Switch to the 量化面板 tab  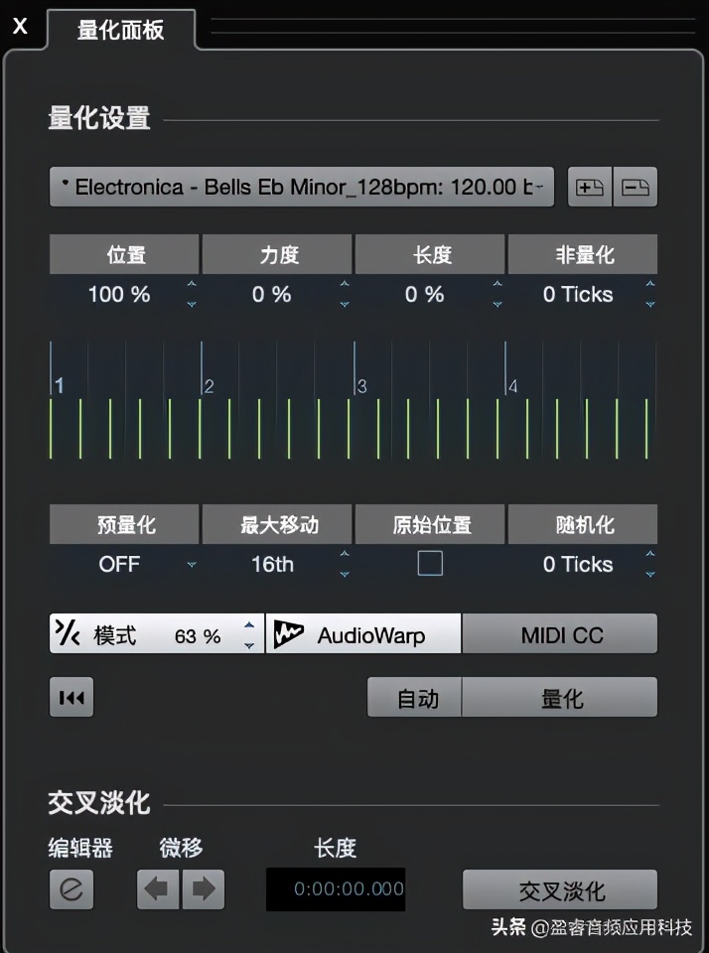tap(119, 31)
